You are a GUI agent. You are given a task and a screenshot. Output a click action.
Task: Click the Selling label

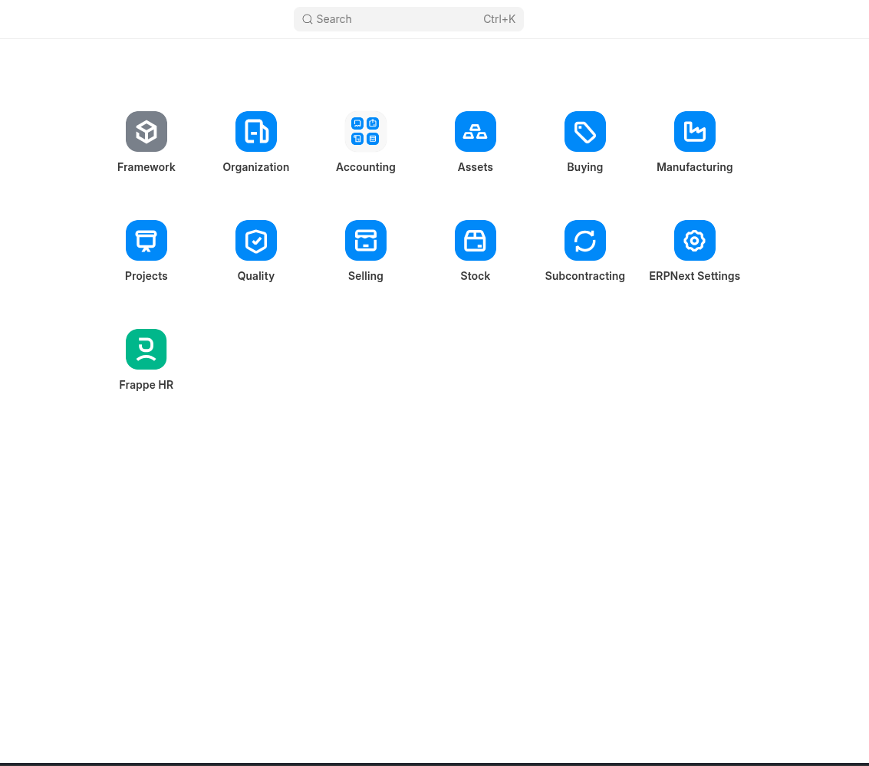366,276
